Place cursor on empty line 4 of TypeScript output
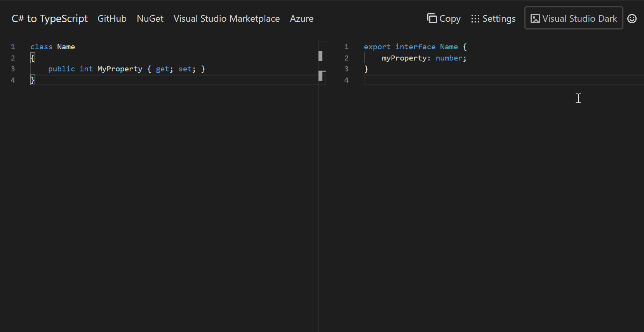Image resolution: width=644 pixels, height=332 pixels. (503, 80)
